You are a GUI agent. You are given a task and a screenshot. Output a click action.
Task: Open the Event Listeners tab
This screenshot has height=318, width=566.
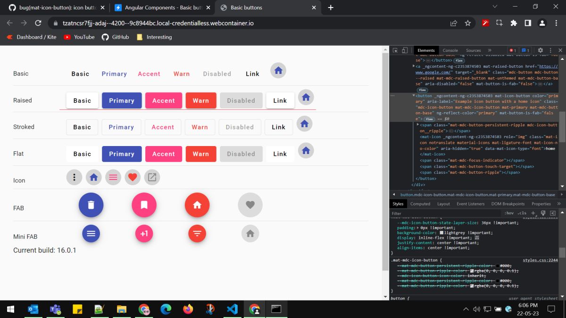click(470, 204)
